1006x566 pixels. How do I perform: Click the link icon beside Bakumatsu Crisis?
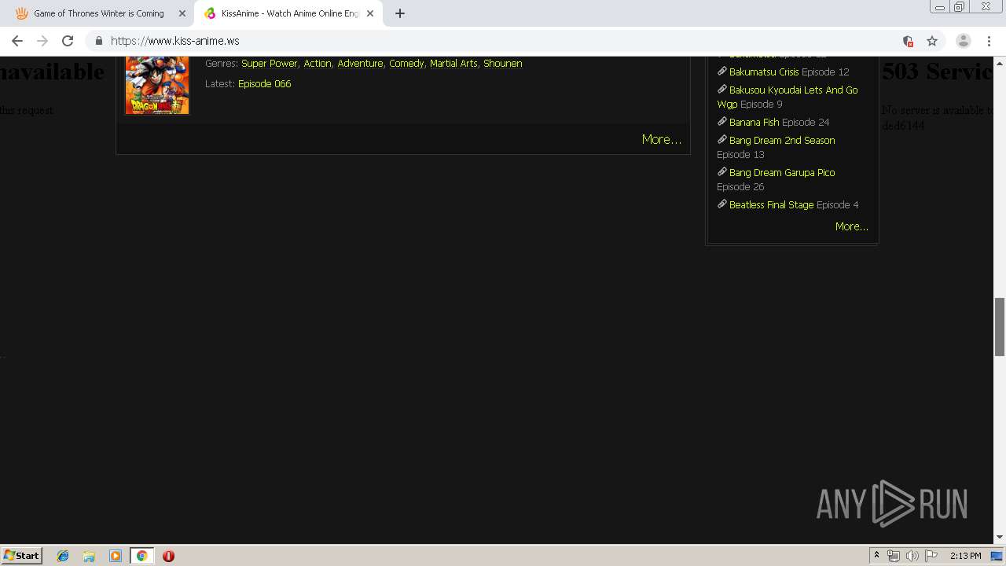[x=722, y=71]
